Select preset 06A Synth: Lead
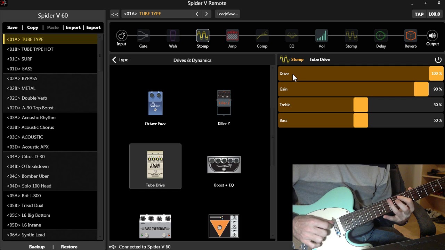Viewport: 445px width, 250px height. pos(50,235)
